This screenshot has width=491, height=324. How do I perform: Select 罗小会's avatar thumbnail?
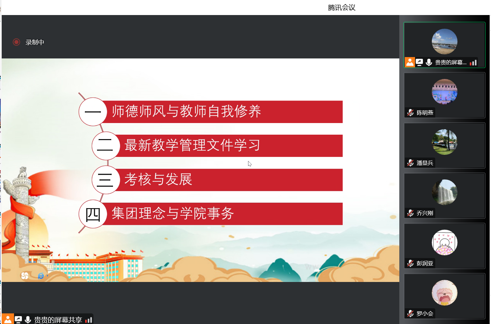(x=444, y=293)
